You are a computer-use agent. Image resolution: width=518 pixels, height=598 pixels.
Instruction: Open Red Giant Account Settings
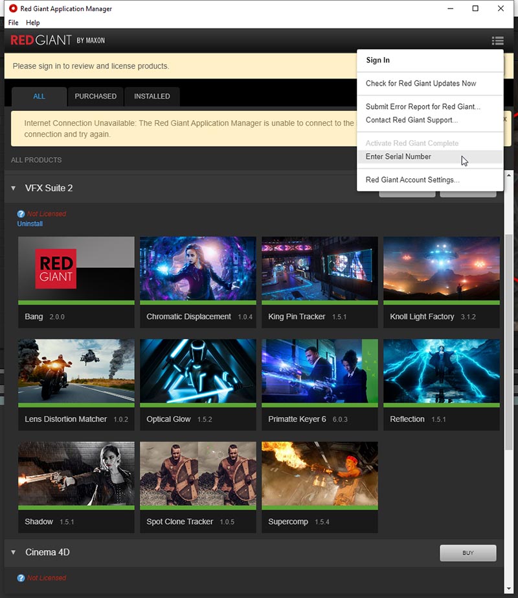[x=430, y=180]
